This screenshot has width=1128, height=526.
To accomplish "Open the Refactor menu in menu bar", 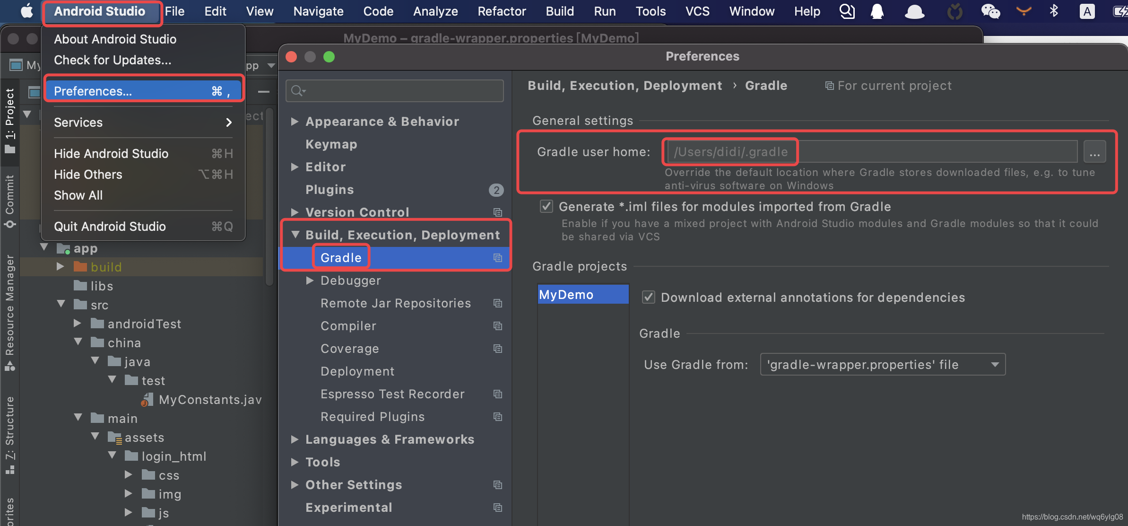I will 502,11.
